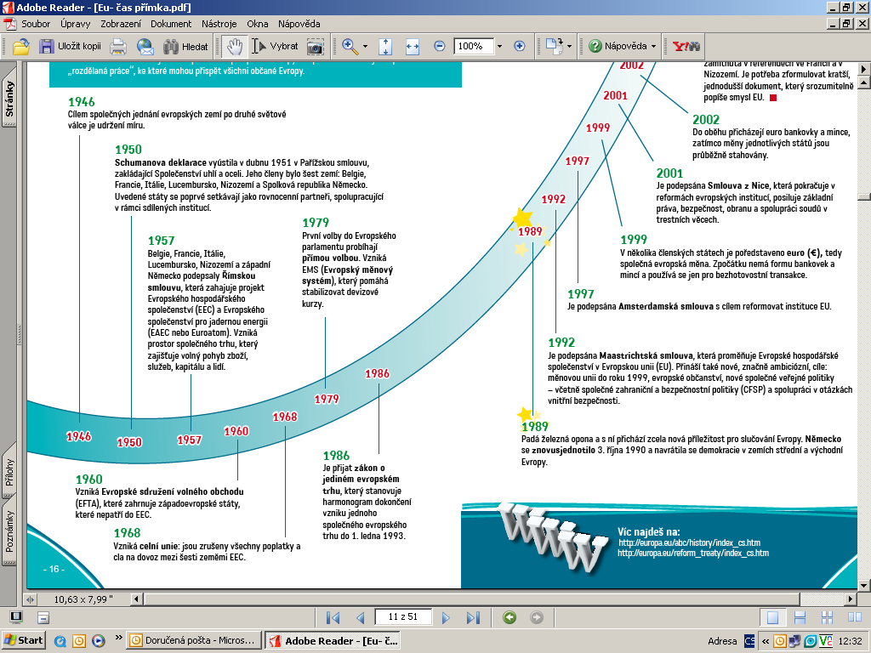Save a copy via Uložit kopii

point(70,47)
